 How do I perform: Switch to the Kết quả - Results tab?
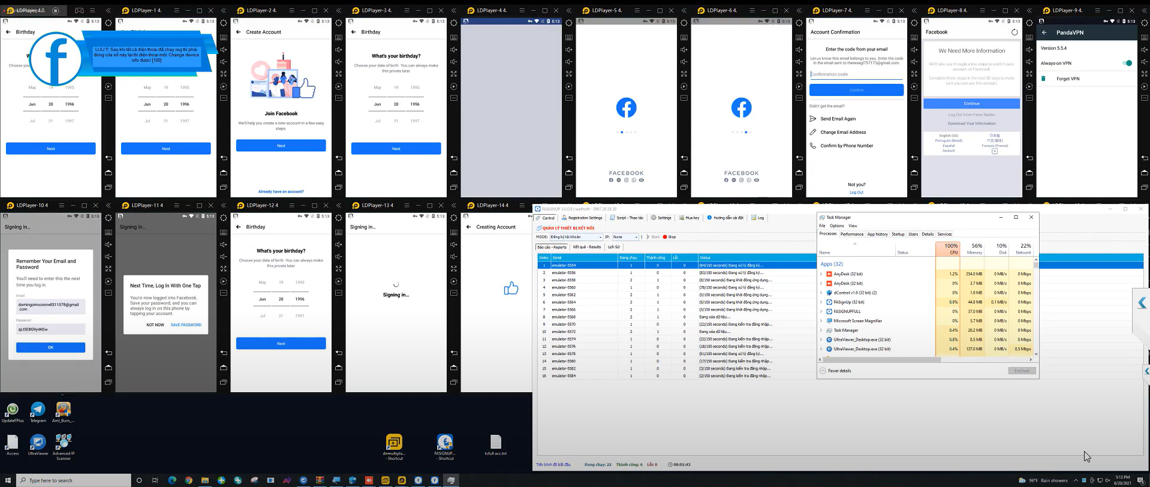(587, 246)
